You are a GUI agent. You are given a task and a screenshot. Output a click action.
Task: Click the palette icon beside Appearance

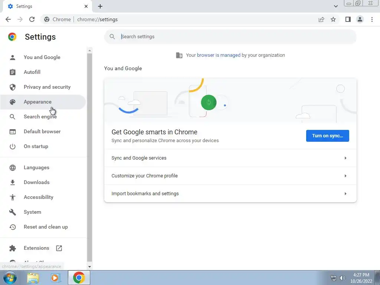13,102
